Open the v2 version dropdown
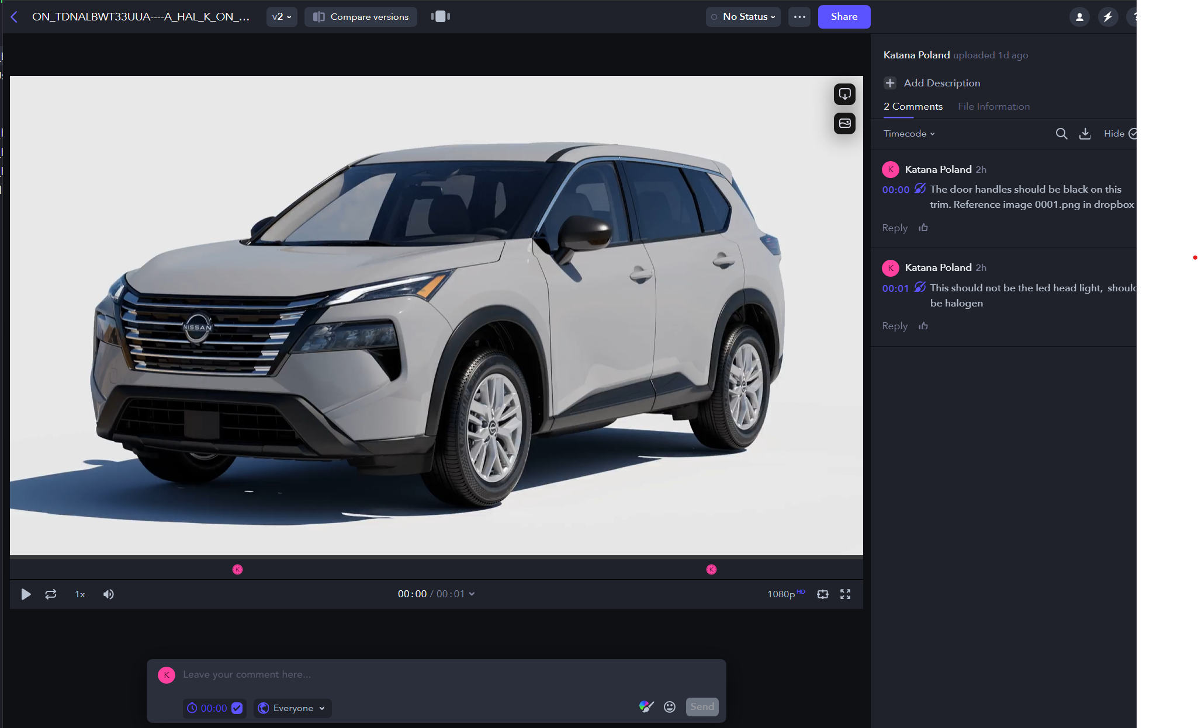Image resolution: width=1198 pixels, height=728 pixels. (x=282, y=17)
